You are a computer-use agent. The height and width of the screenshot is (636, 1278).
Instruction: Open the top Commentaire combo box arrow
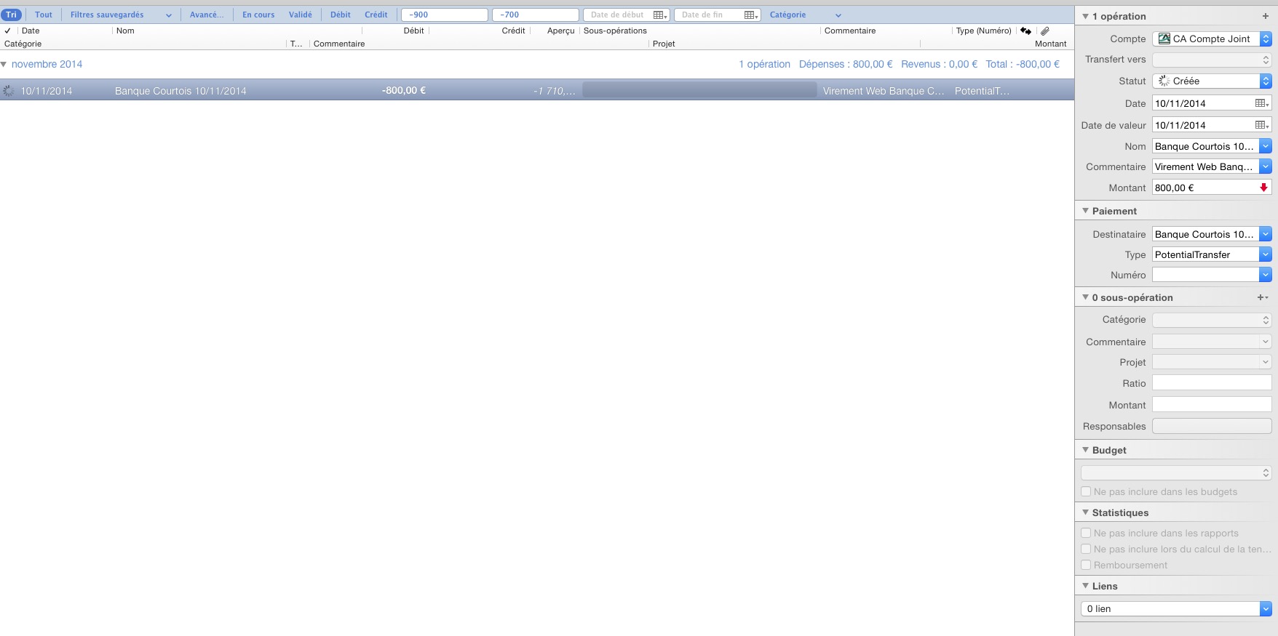(1266, 166)
